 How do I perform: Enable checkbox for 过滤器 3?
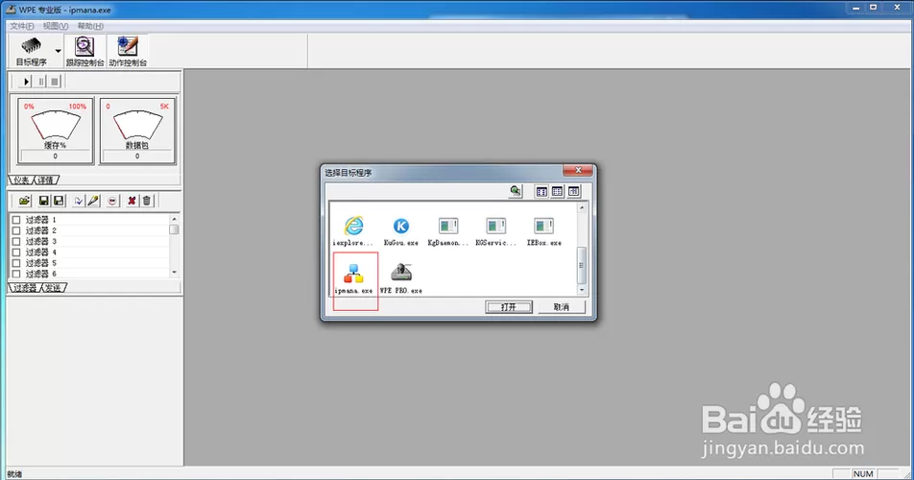16,241
